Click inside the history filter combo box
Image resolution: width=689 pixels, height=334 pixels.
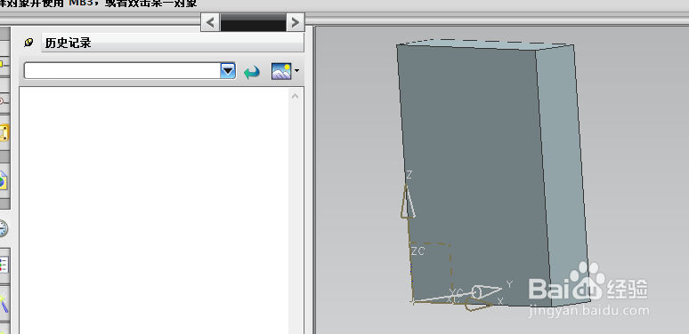122,70
